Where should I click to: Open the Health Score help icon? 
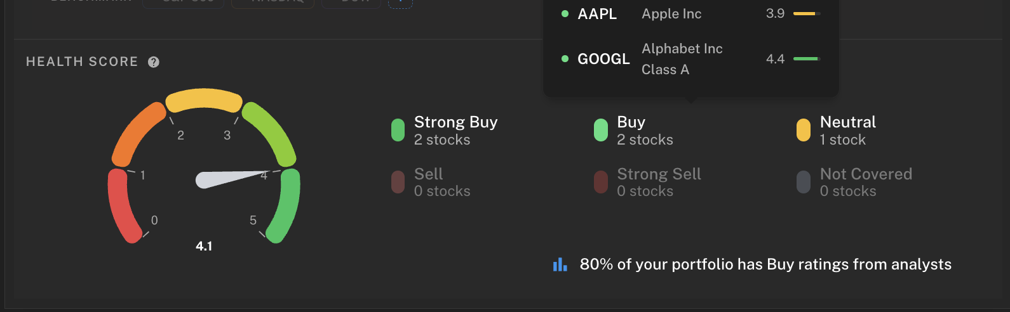154,62
